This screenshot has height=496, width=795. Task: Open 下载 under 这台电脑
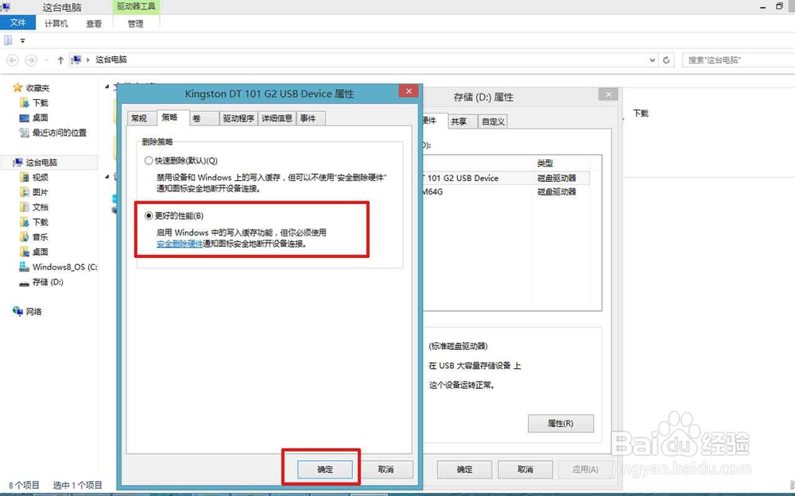pyautogui.click(x=40, y=222)
